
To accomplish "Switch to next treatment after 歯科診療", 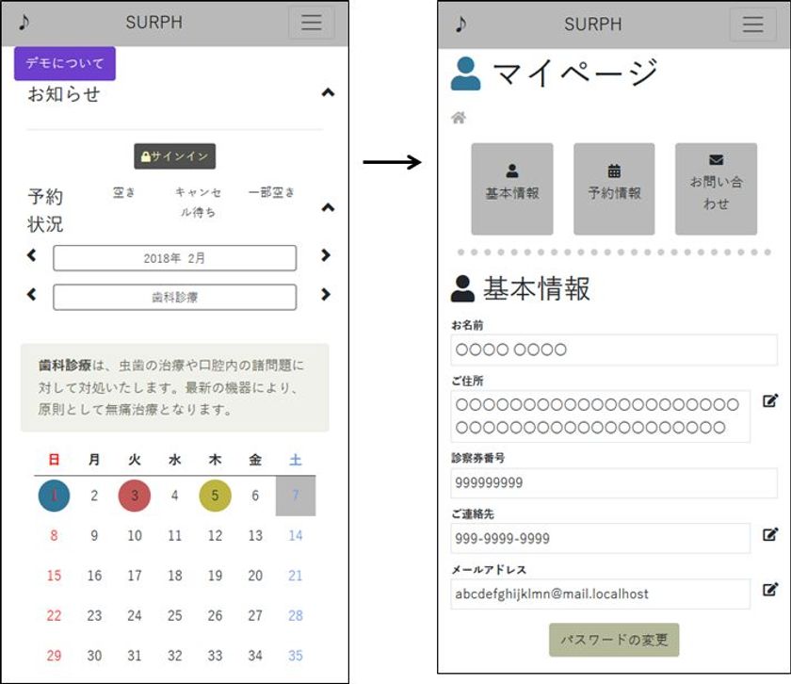I will 326,294.
